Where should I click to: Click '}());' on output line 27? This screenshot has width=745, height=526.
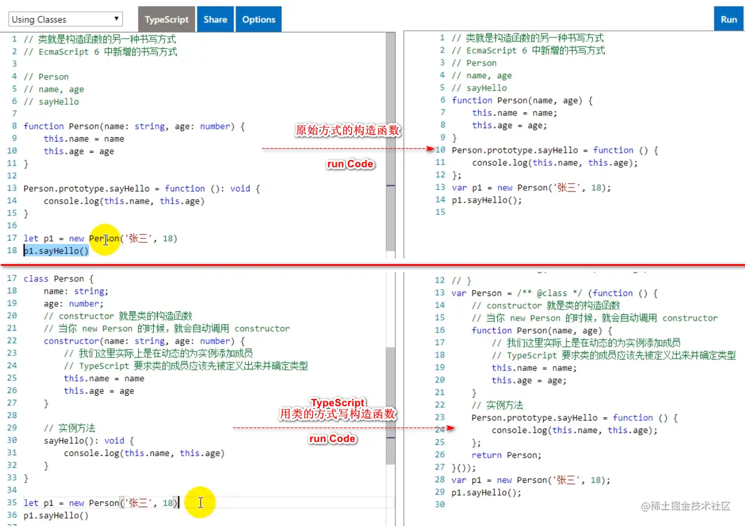click(464, 467)
